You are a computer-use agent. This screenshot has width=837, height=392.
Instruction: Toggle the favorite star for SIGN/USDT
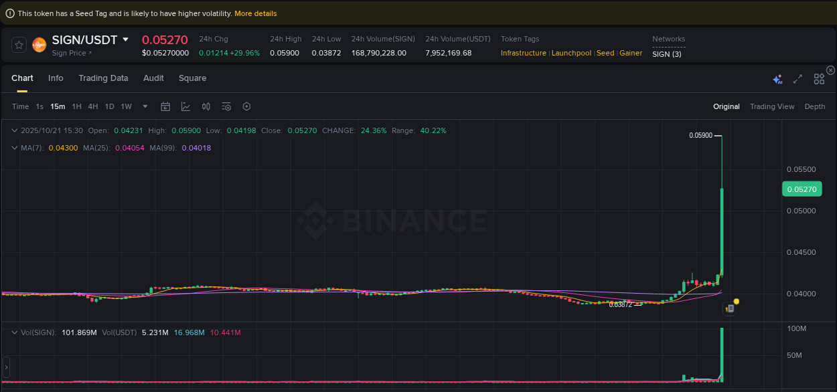click(x=19, y=45)
